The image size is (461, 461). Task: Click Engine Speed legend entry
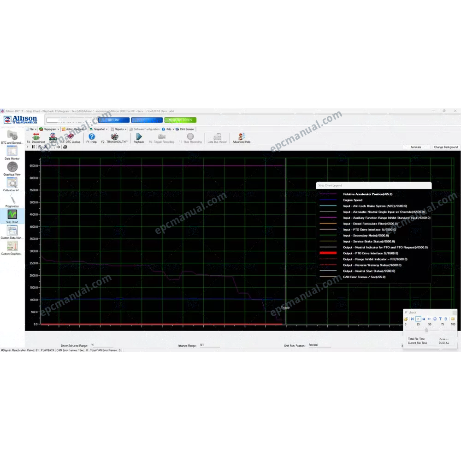tap(353, 200)
